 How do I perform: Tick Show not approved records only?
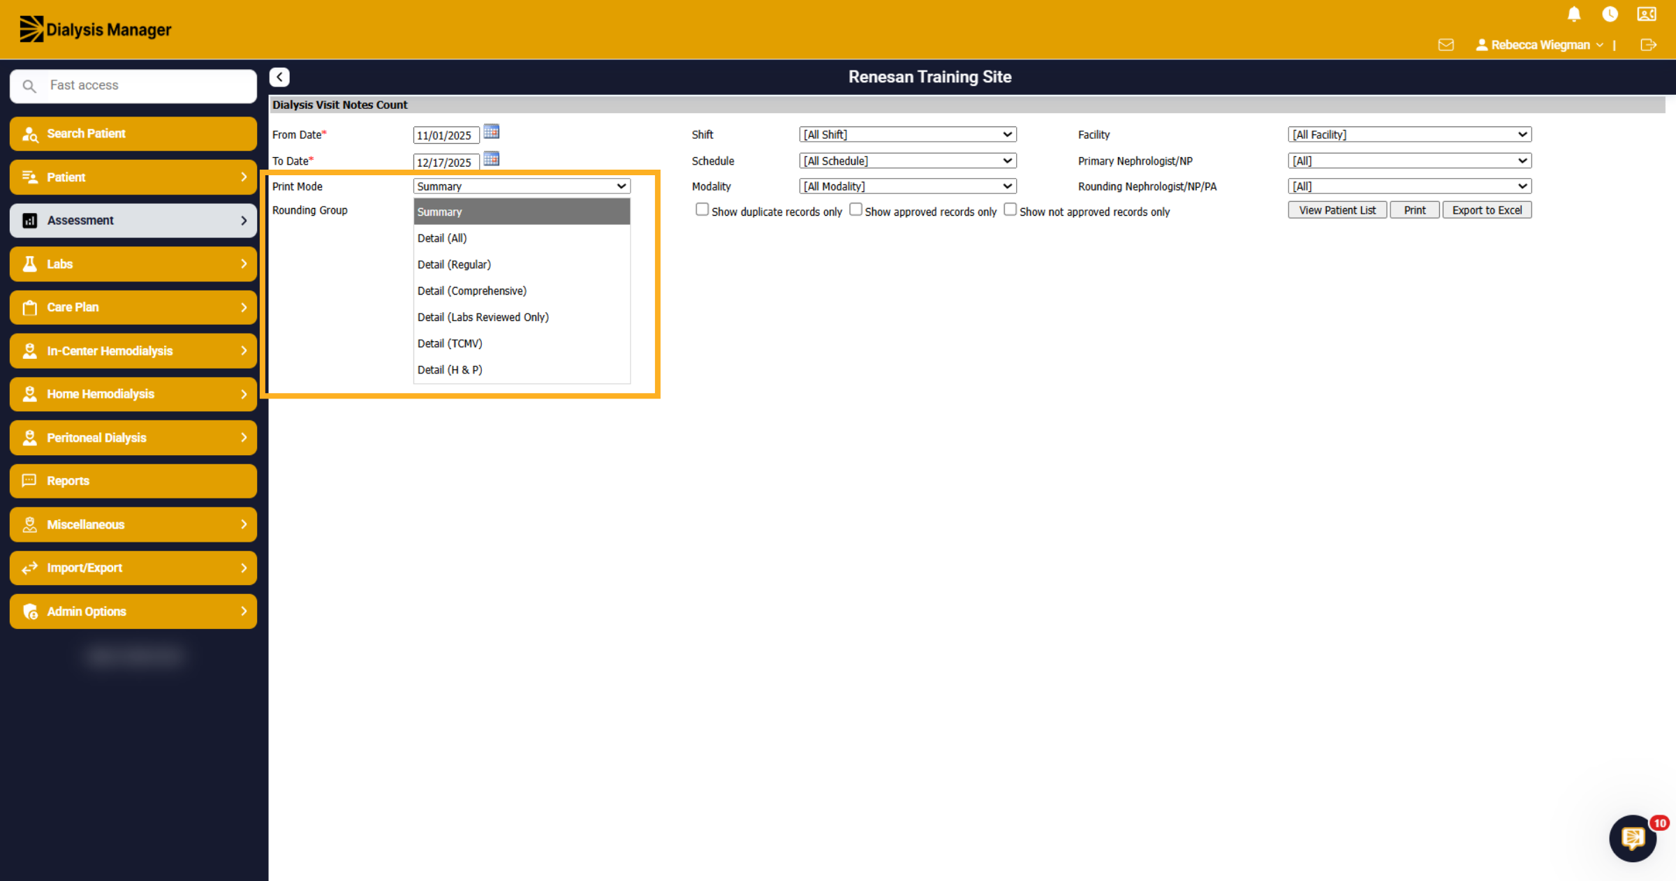pyautogui.click(x=1010, y=209)
